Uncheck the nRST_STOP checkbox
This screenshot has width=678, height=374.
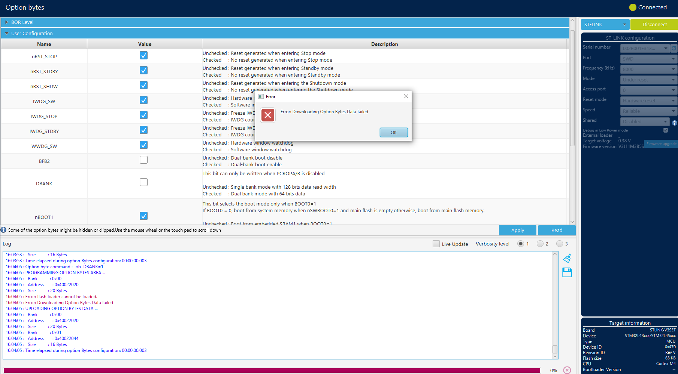[143, 55]
